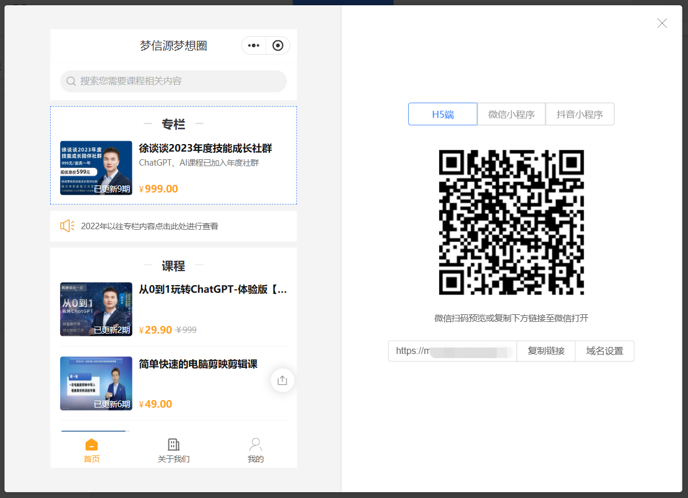The height and width of the screenshot is (498, 688).
Task: Click the 复制链接 button
Action: (x=546, y=351)
